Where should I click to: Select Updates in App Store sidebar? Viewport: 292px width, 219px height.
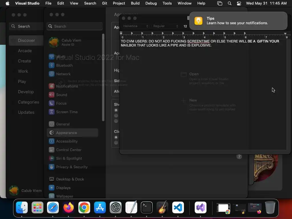[x=26, y=112]
